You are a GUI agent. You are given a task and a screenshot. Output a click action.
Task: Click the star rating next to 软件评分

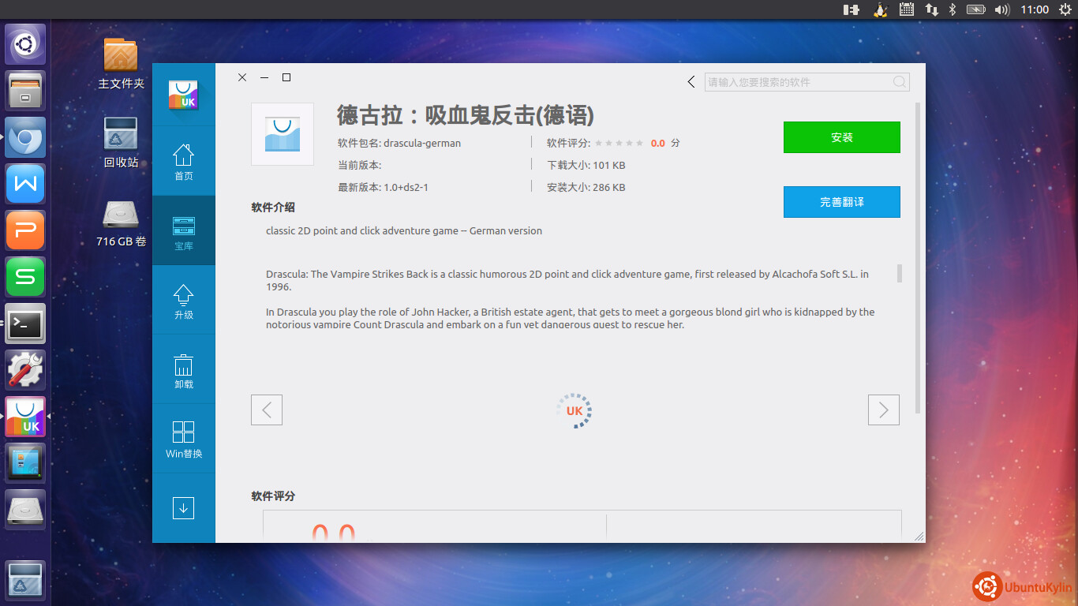pos(619,144)
